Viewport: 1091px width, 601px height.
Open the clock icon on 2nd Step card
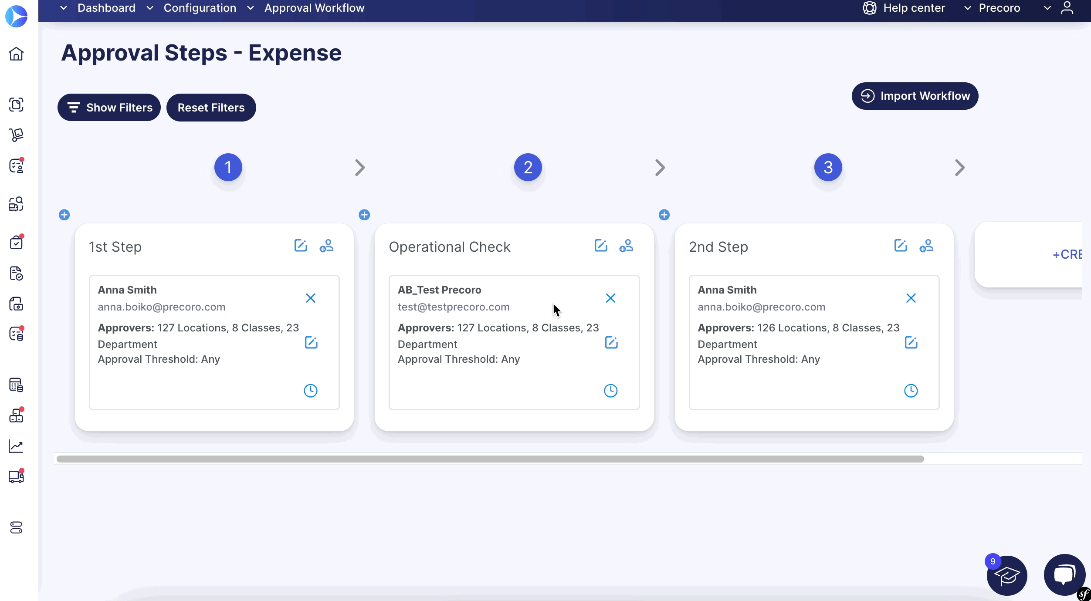[x=911, y=390]
